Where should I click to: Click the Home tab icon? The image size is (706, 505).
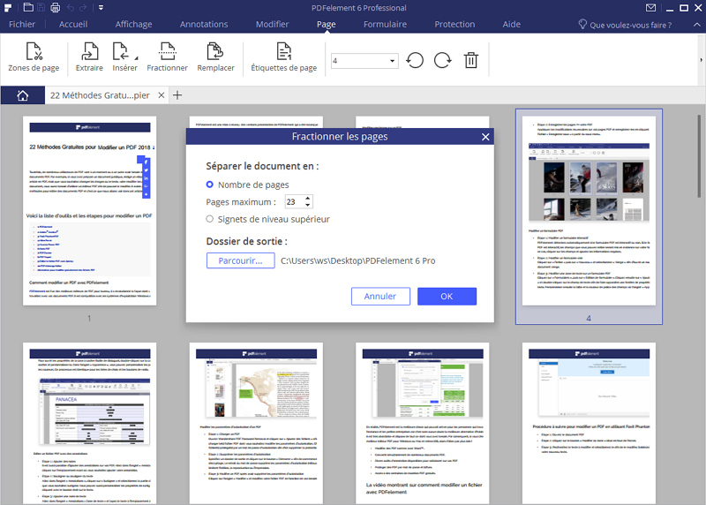[23, 95]
